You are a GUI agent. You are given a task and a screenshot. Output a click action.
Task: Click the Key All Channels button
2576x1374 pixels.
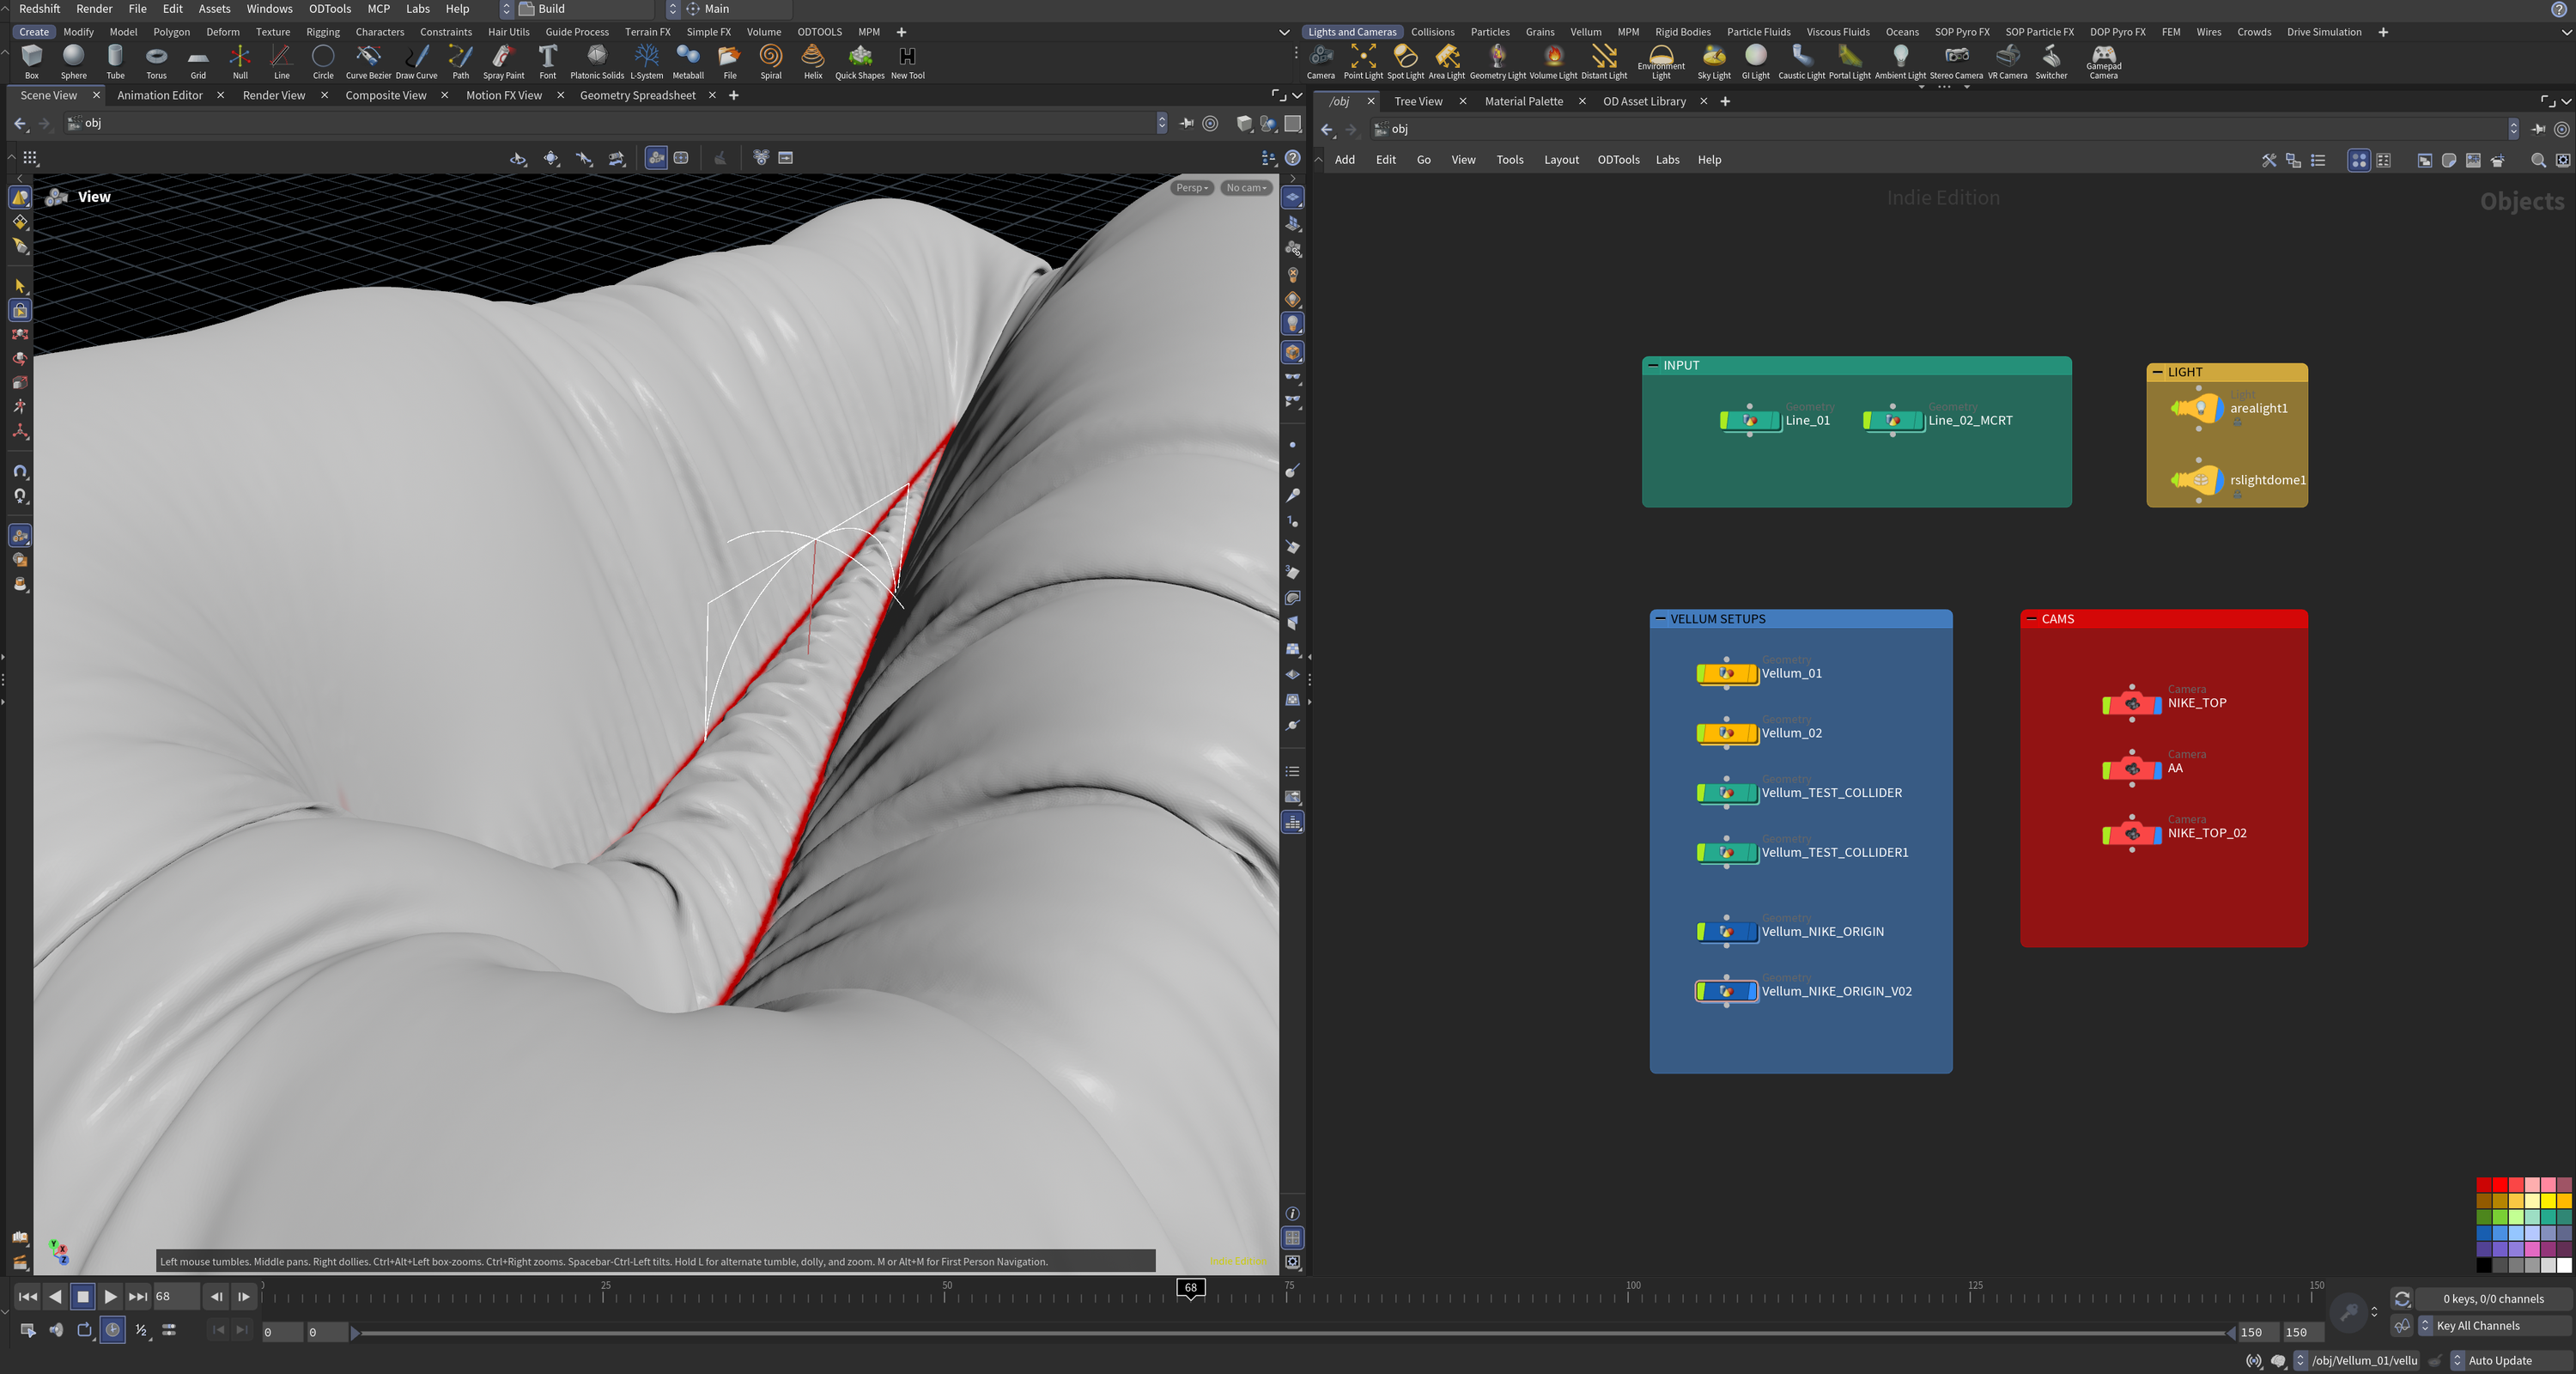[2478, 1326]
